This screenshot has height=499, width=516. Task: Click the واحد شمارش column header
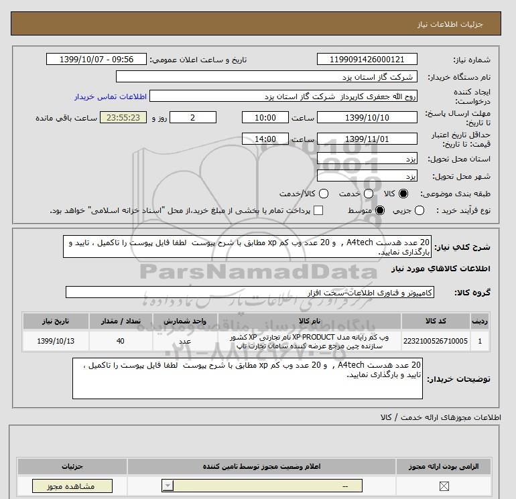[x=185, y=321]
